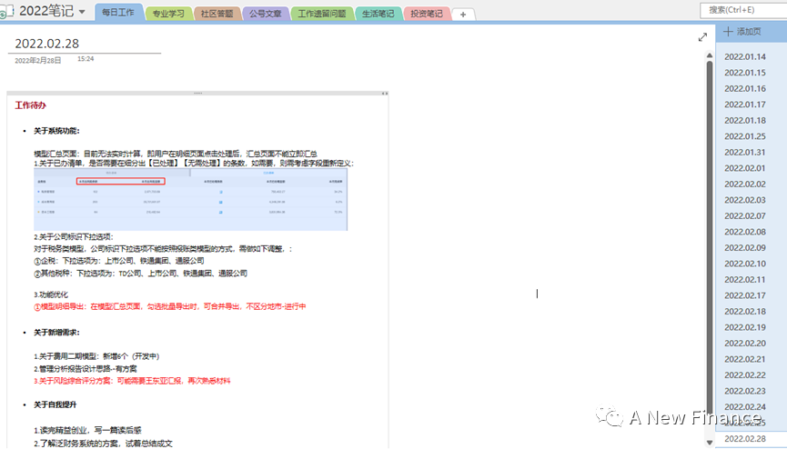
Task: Open page 2022.01.17
Action: 745,105
